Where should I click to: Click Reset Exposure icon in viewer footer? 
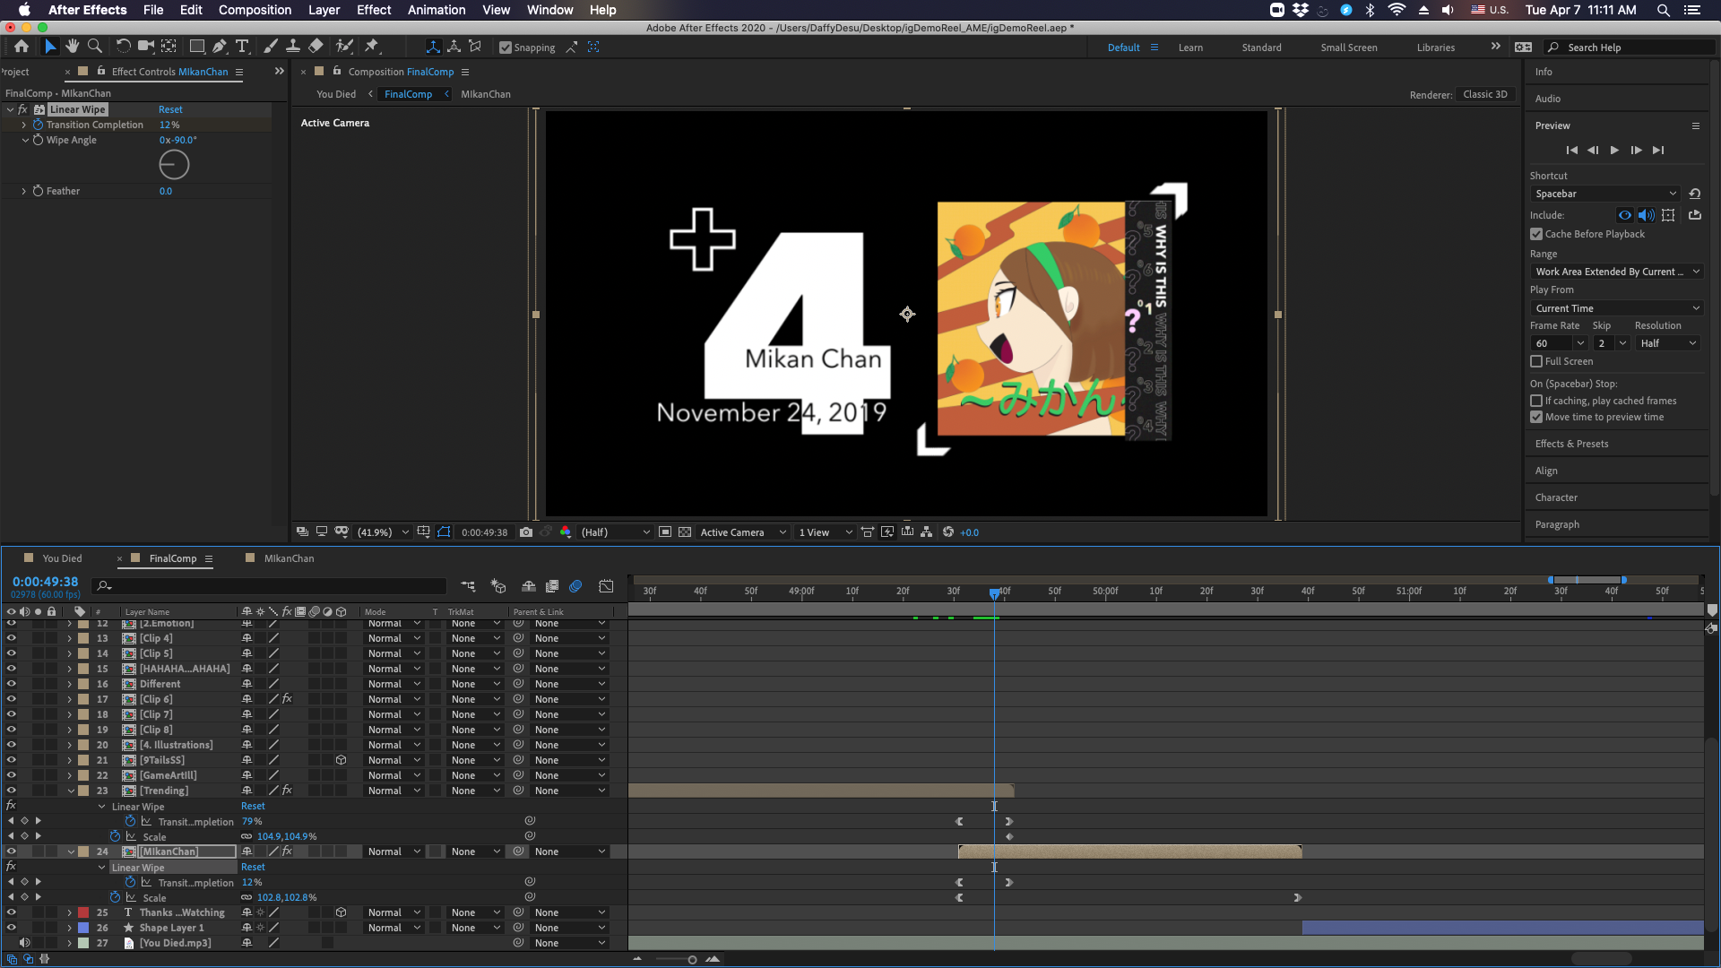(947, 532)
